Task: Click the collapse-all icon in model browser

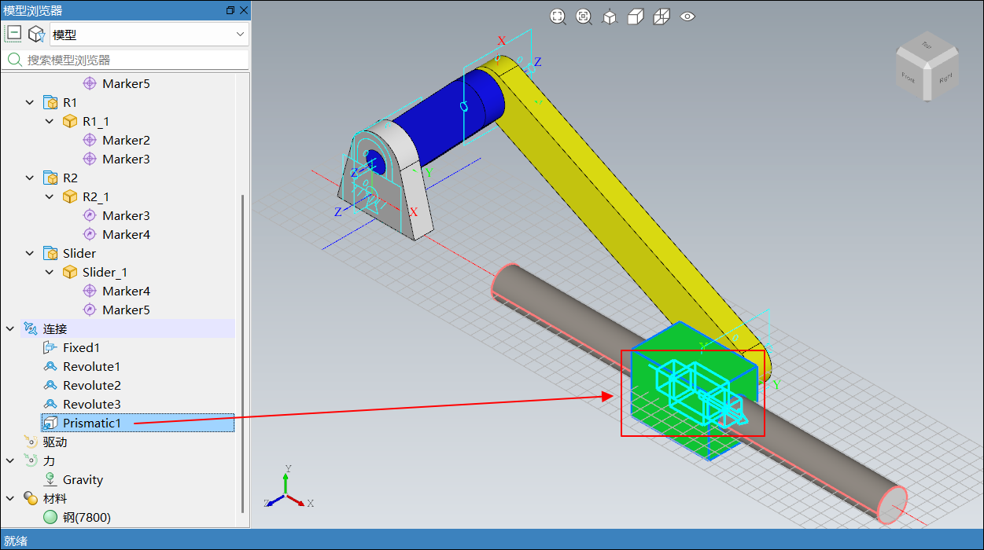Action: [14, 34]
